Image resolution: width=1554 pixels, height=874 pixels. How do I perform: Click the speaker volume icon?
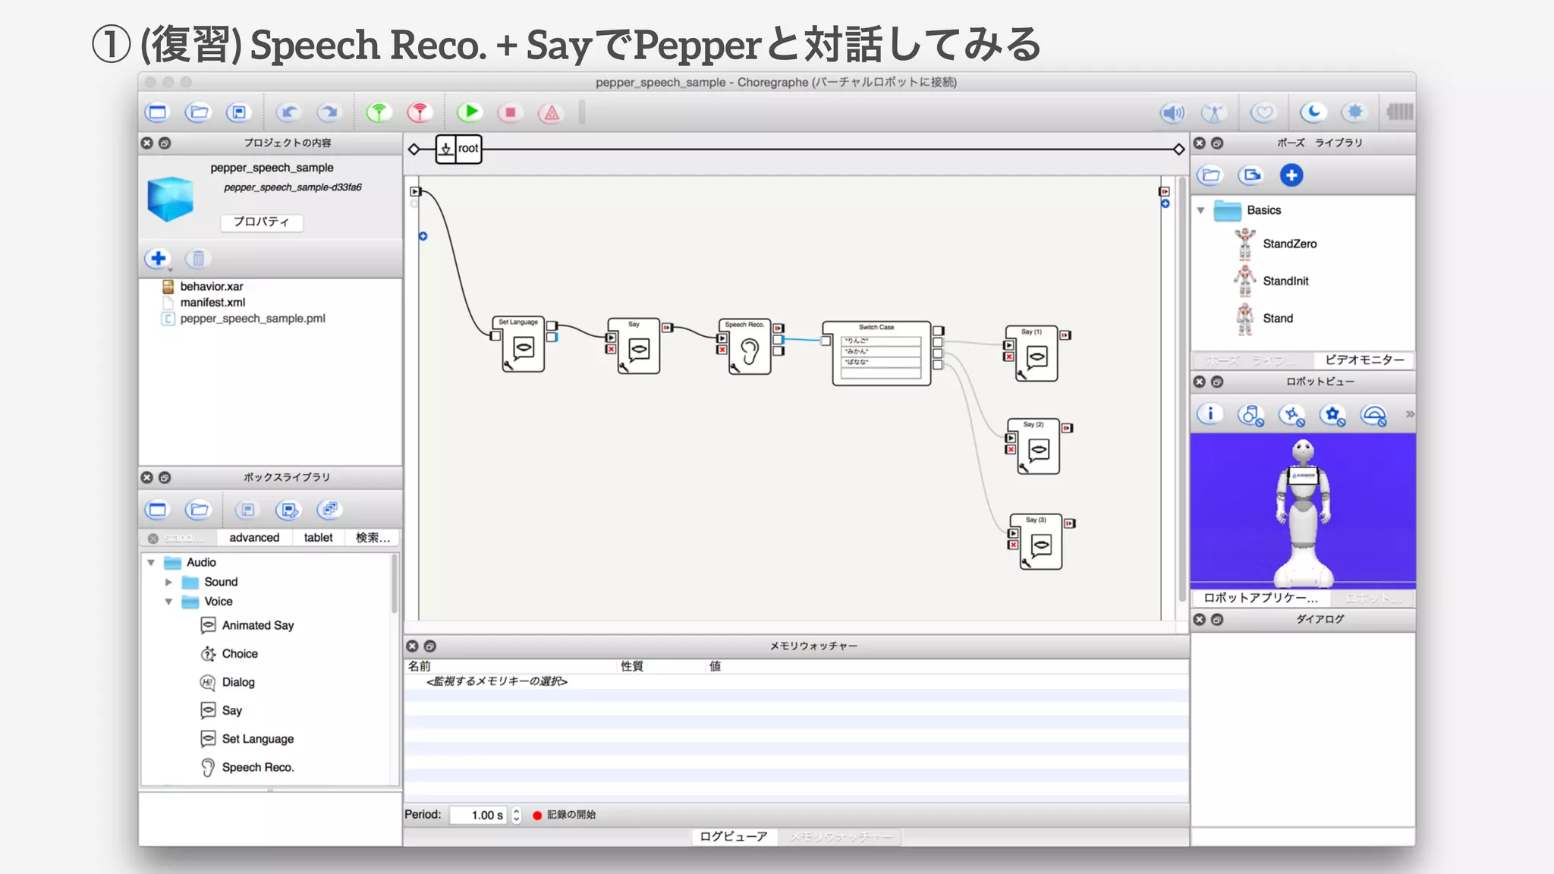(1173, 113)
